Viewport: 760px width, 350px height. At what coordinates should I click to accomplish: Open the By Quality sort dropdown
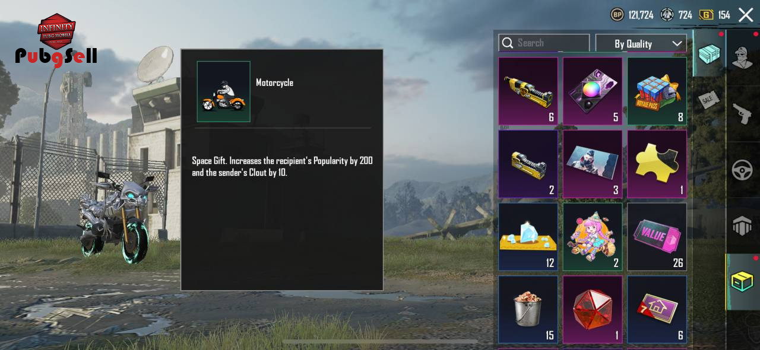641,43
